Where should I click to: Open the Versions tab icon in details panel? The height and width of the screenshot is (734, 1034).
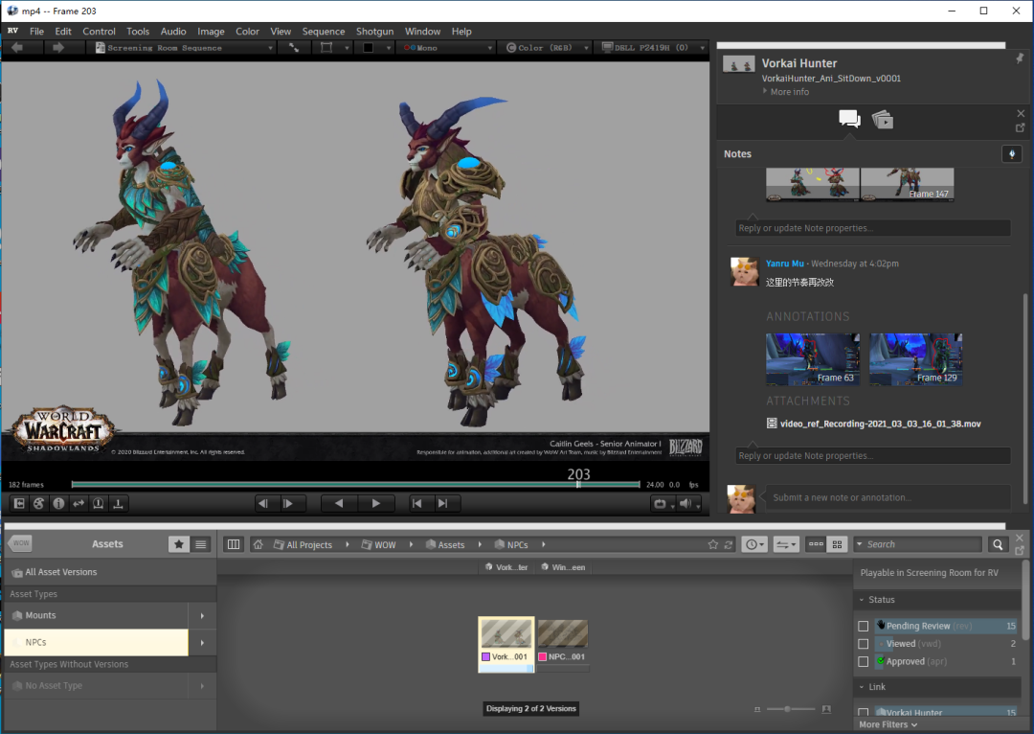pyautogui.click(x=883, y=120)
